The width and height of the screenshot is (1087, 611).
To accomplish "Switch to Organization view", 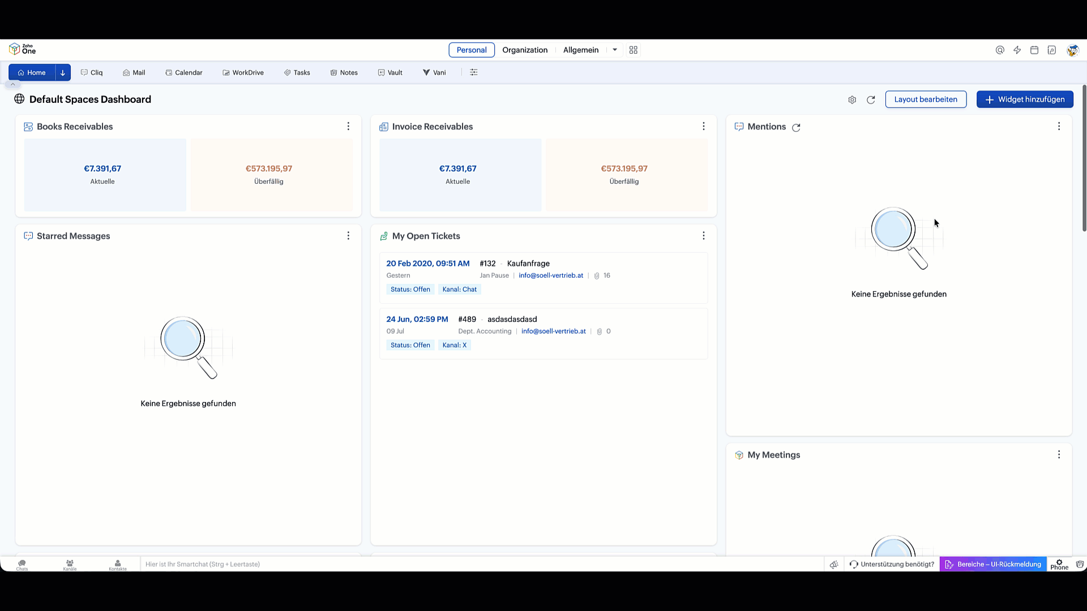I will (x=525, y=50).
